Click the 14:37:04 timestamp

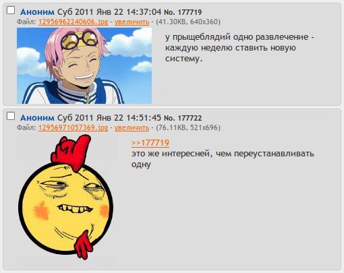[x=144, y=12]
